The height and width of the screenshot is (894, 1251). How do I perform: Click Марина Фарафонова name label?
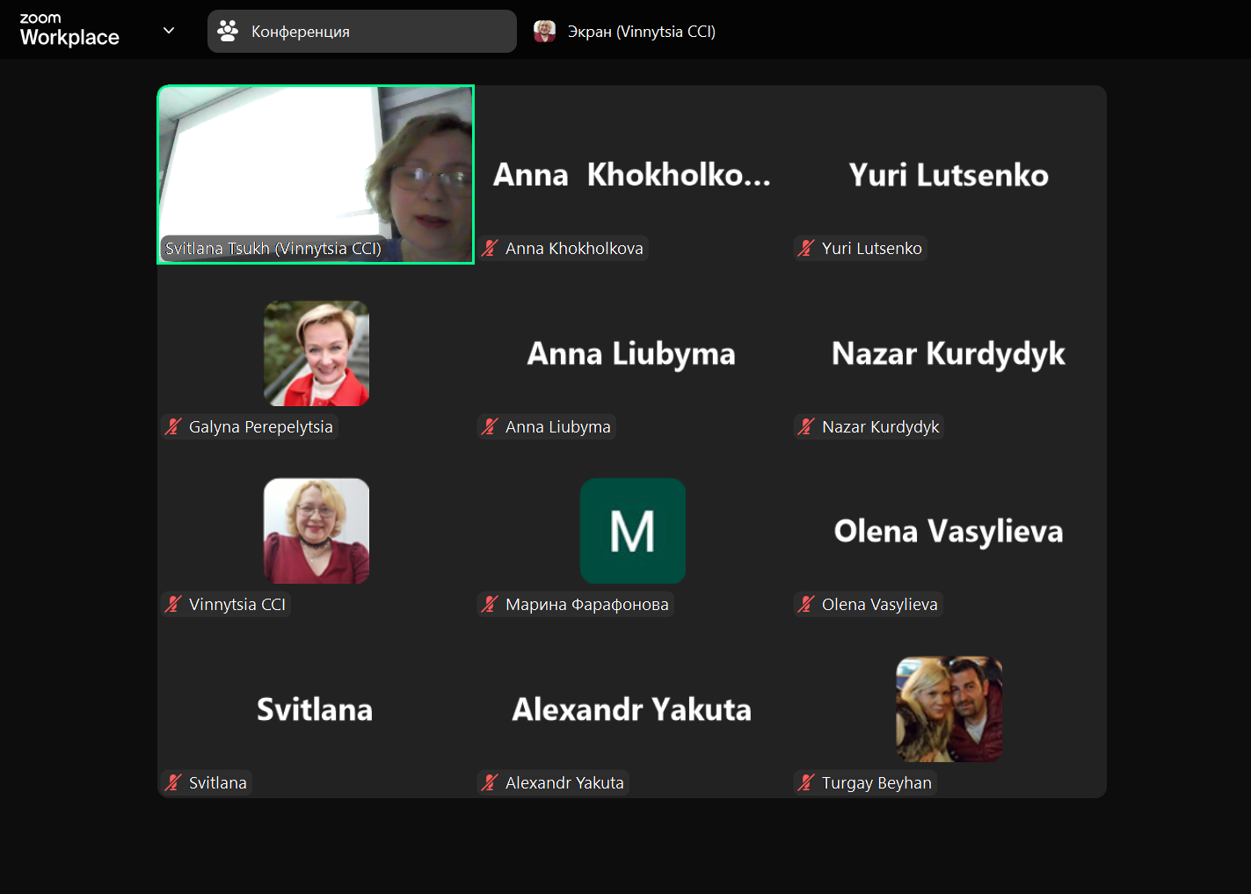point(587,605)
